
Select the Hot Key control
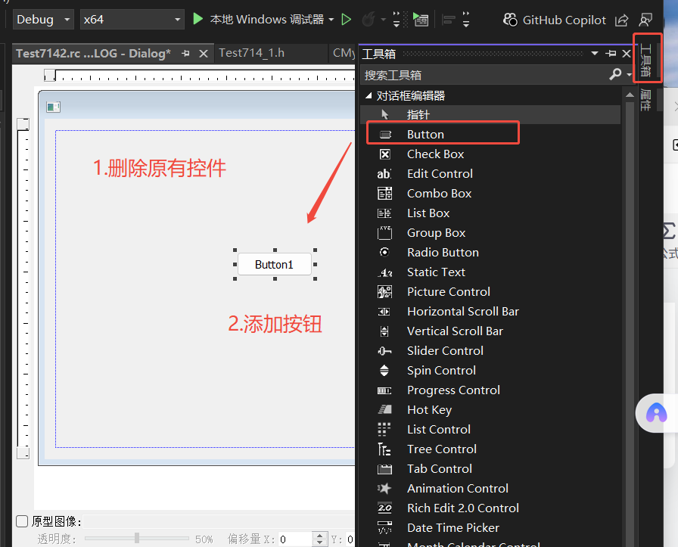490,409
